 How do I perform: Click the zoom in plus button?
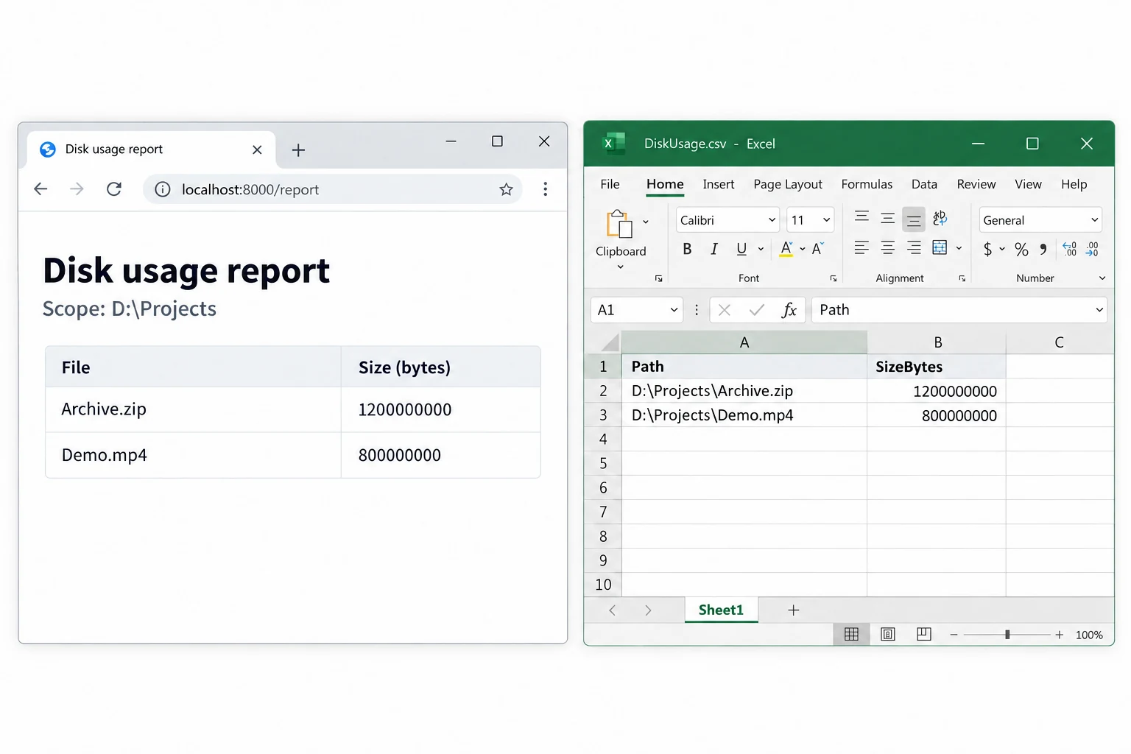1059,635
